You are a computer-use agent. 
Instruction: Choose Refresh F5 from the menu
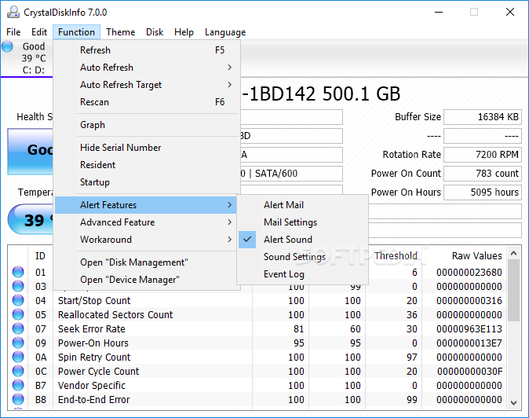(x=147, y=50)
